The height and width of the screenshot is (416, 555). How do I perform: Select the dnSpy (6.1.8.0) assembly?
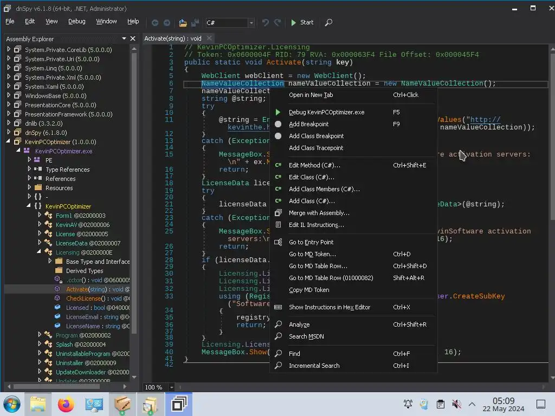click(x=46, y=133)
